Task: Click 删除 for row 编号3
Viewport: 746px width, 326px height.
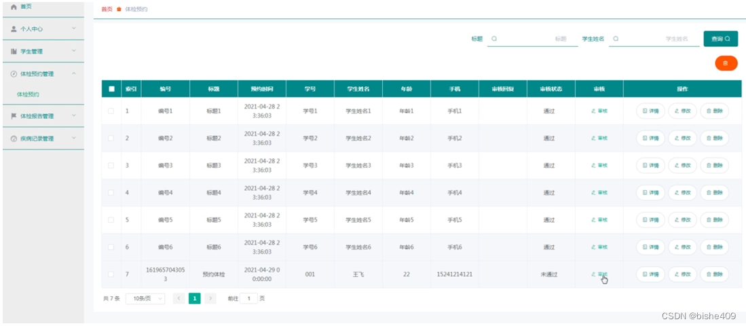Action: click(x=714, y=165)
